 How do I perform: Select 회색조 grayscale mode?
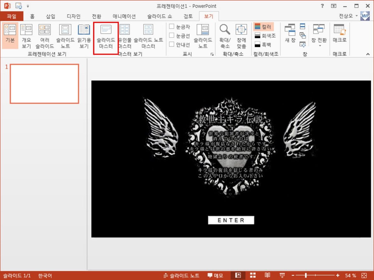pyautogui.click(x=265, y=35)
